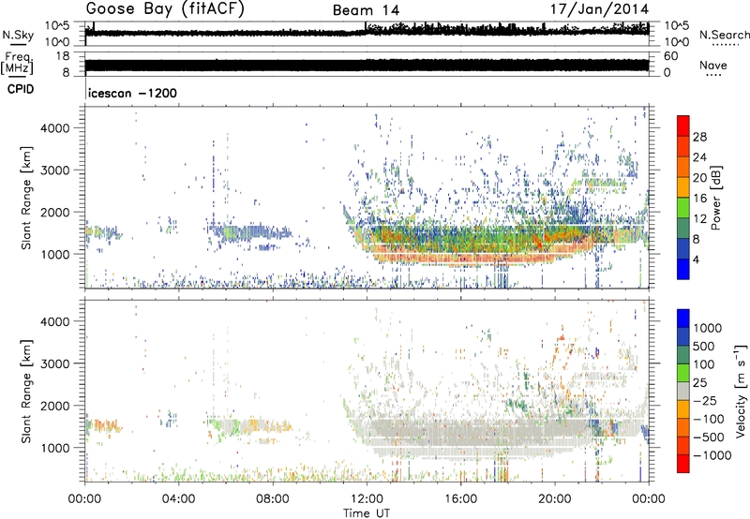Click the -1000 velocity colorbar label
This screenshot has height=519, width=750.
(x=712, y=455)
